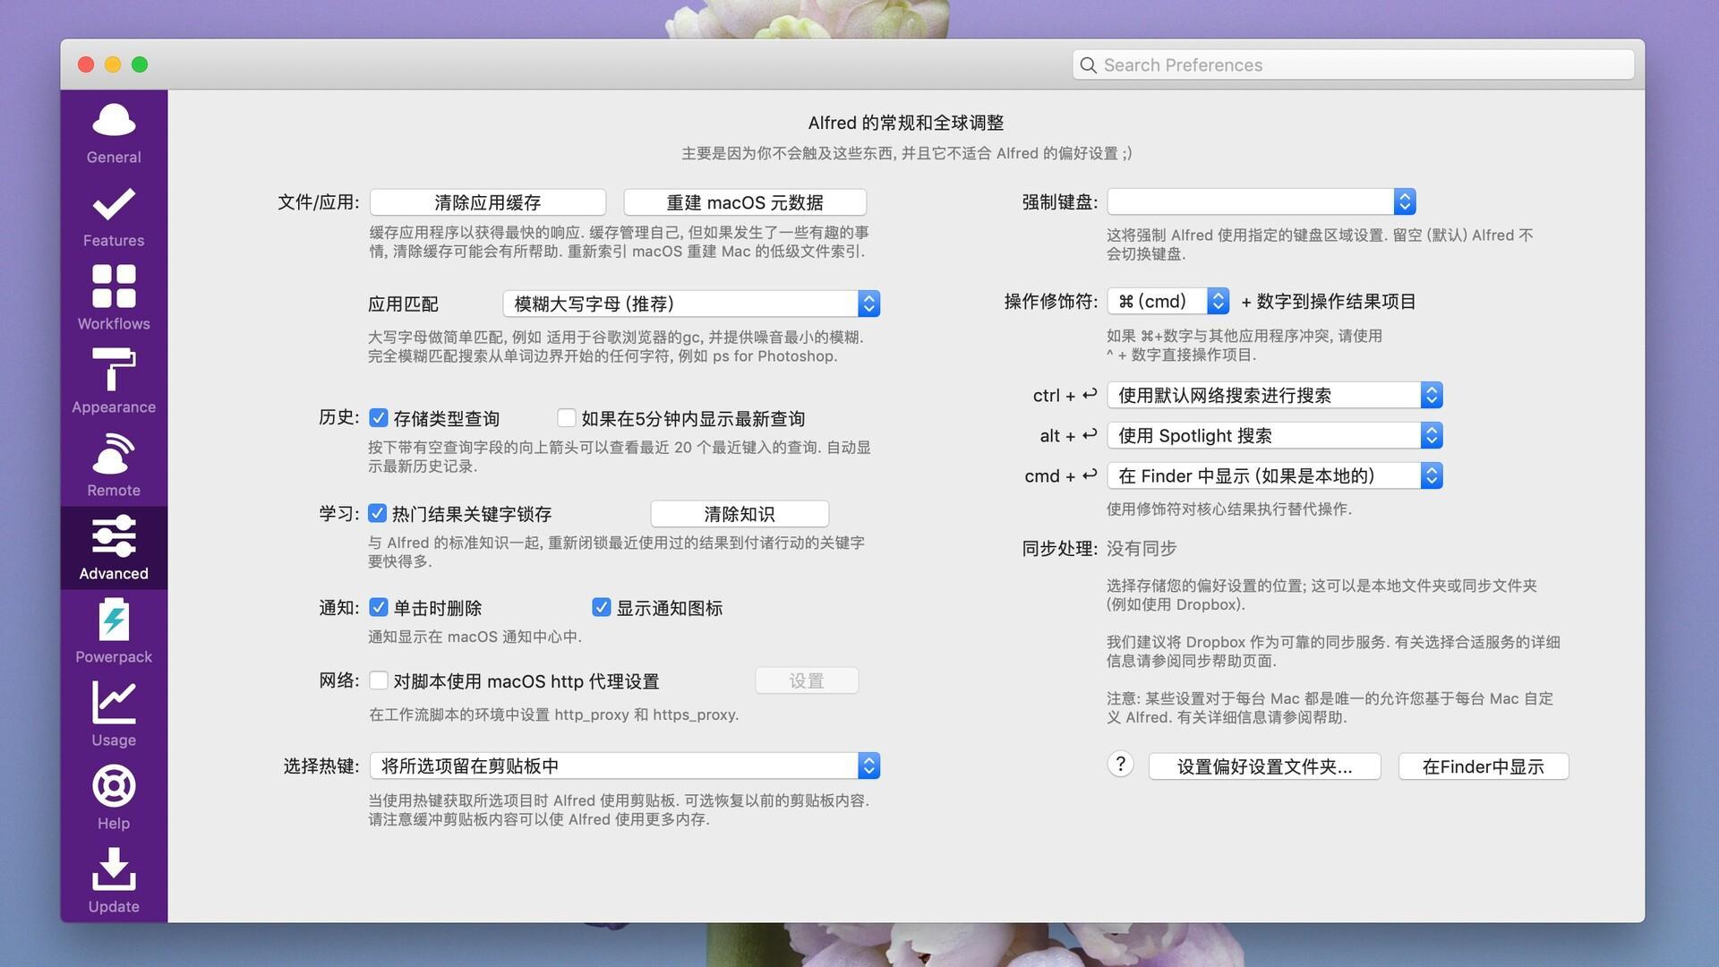Click Advanced tab in sidebar
Image resolution: width=1719 pixels, height=967 pixels.
pyautogui.click(x=114, y=549)
